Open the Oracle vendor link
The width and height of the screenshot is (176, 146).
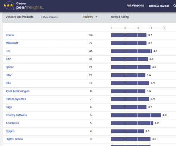10,35
